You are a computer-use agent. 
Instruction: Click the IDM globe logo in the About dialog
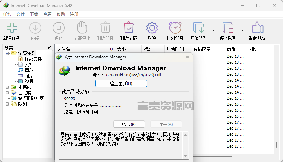point(64,70)
